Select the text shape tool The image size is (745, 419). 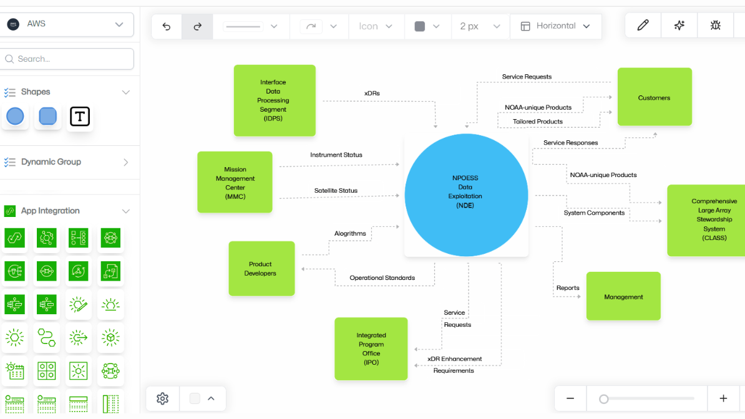pos(80,117)
